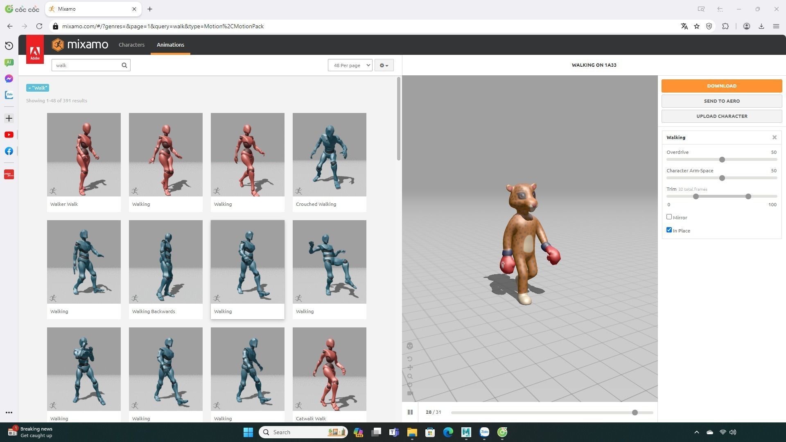Screen dimensions: 786x442
Task: Select the Walker Walk animation thumbnail
Action: pos(84,155)
